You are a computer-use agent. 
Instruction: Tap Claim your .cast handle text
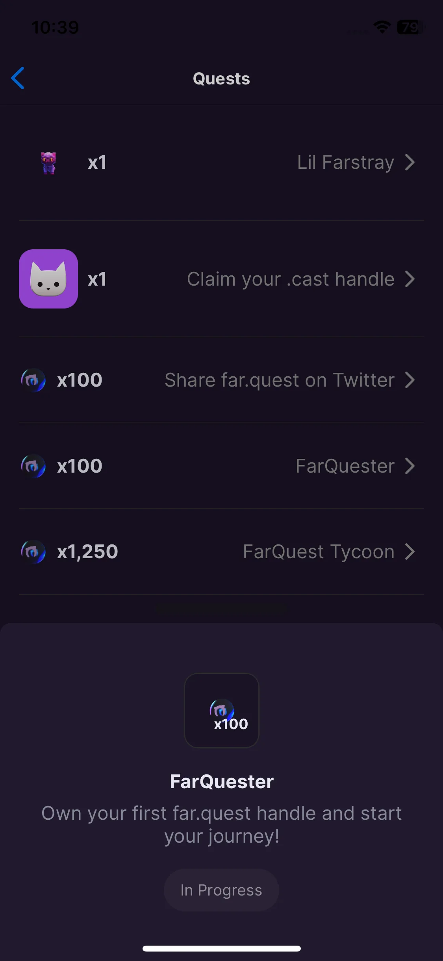(x=291, y=279)
